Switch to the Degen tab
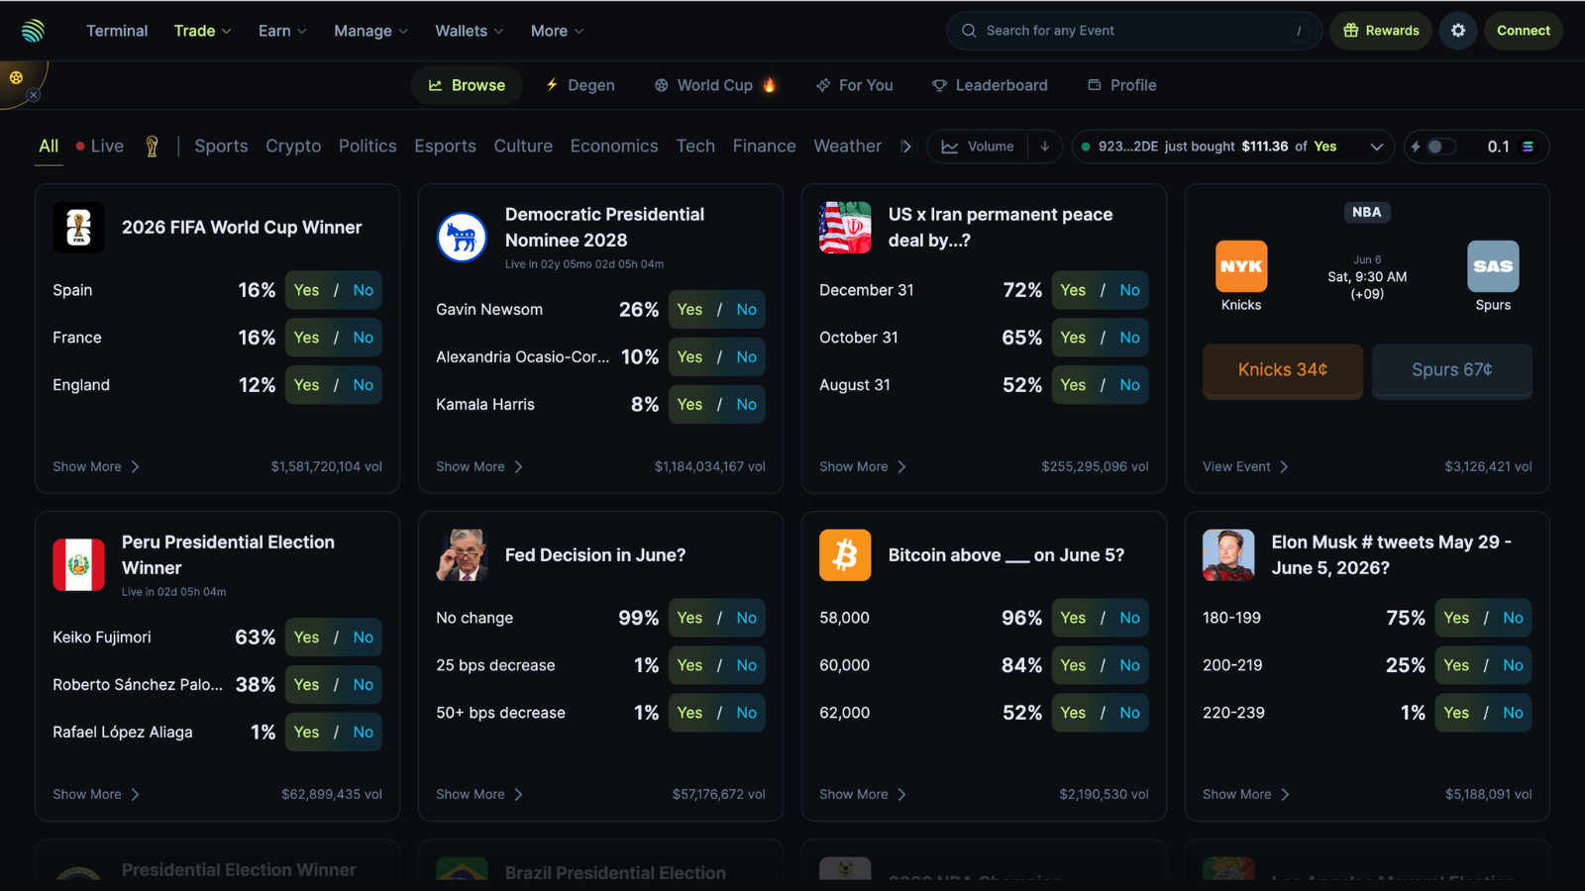 click(581, 85)
